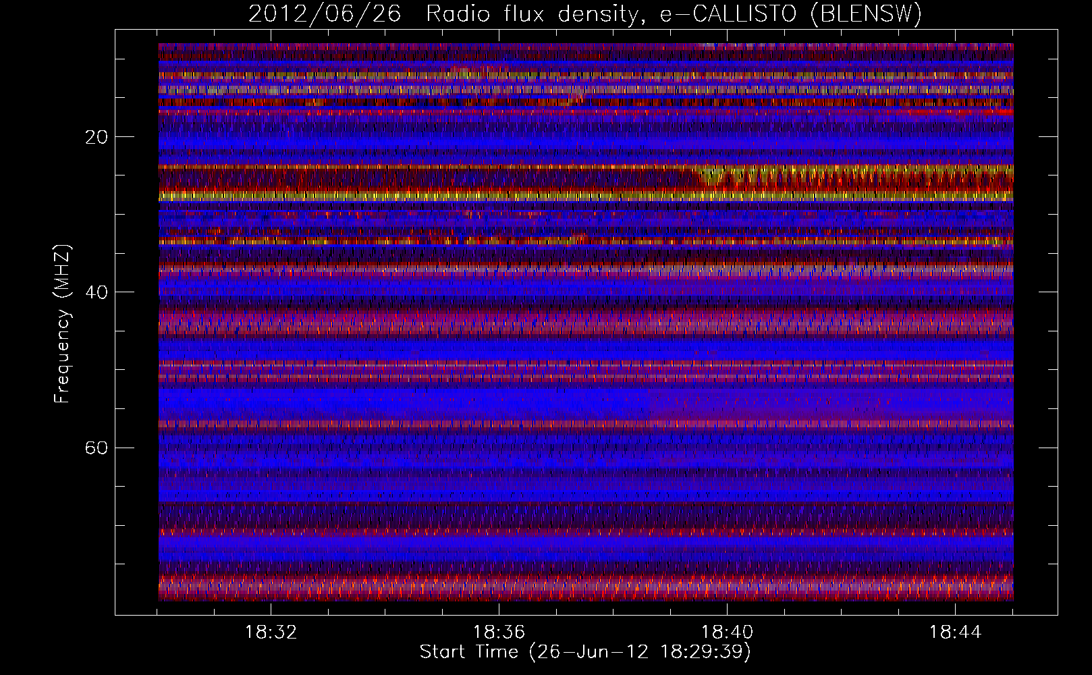The image size is (1092, 675).
Task: Click the 40 frequency tick label
Action: click(x=97, y=292)
